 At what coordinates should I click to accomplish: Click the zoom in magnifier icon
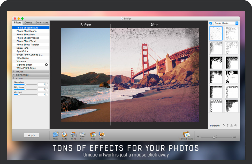234,137
